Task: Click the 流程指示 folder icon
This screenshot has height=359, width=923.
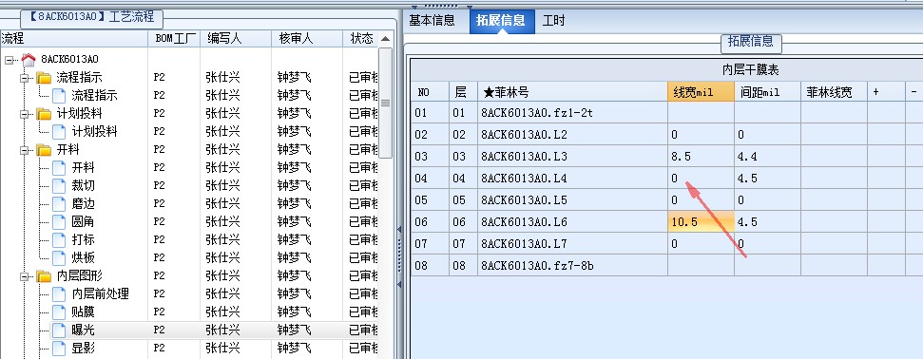Action: tap(44, 78)
